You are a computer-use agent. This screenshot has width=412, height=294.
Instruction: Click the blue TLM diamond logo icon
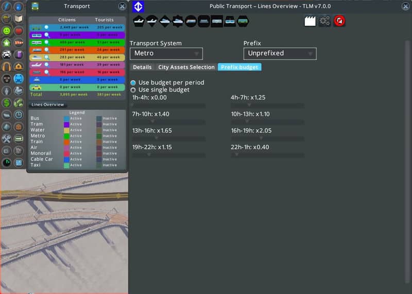click(139, 6)
